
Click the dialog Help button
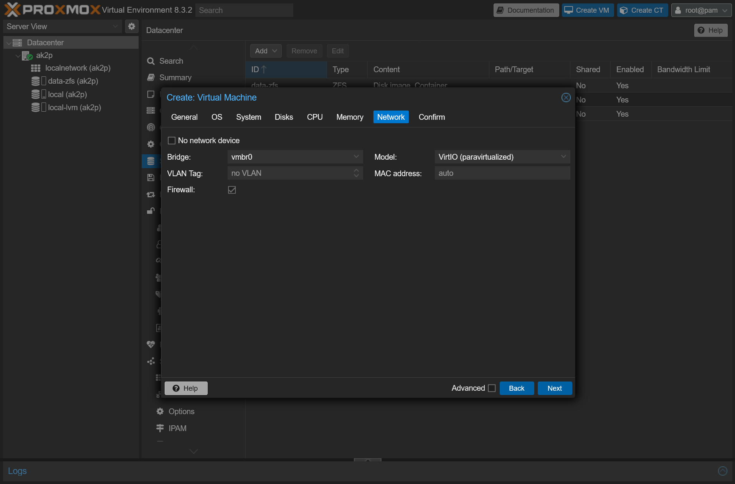click(x=186, y=388)
